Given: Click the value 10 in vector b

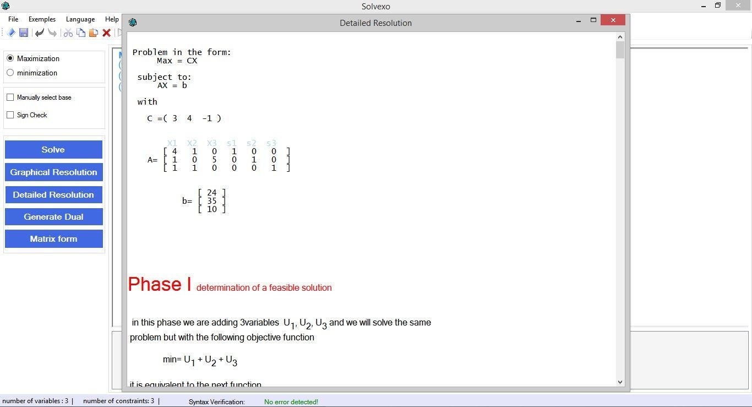Looking at the screenshot, I should [x=212, y=209].
